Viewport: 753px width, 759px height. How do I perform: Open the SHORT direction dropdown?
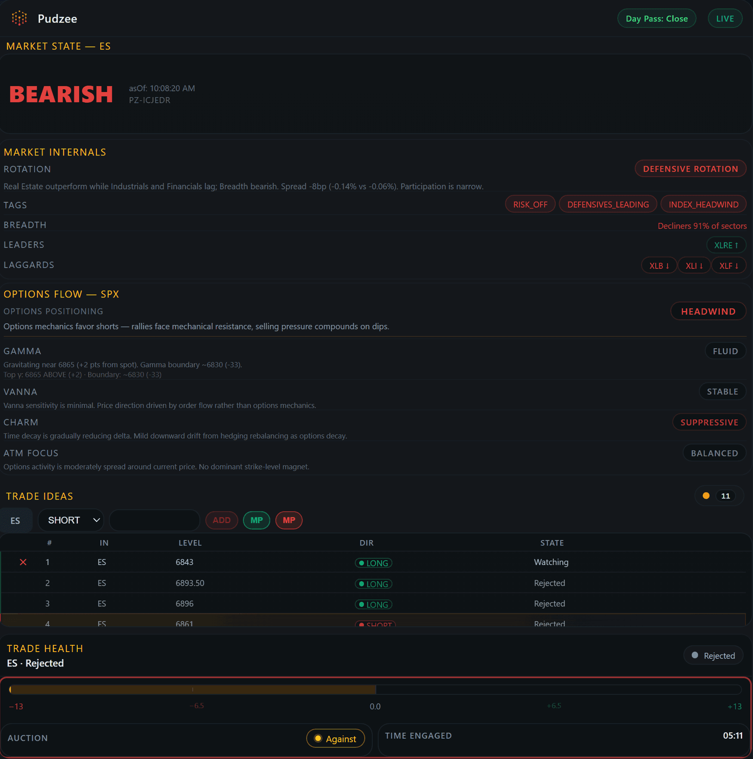[71, 520]
